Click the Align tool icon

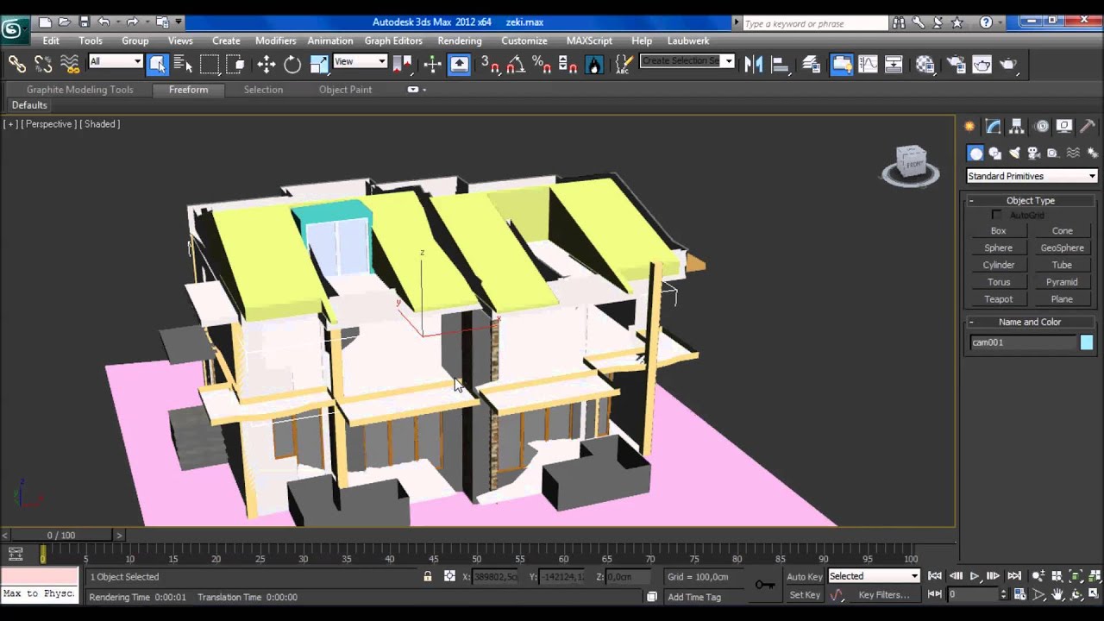pyautogui.click(x=780, y=64)
